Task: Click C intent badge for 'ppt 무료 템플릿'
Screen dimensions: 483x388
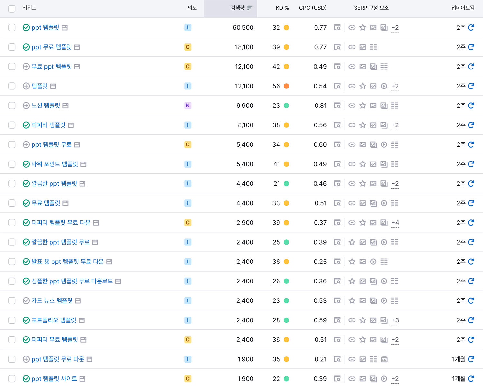Action: (x=188, y=47)
